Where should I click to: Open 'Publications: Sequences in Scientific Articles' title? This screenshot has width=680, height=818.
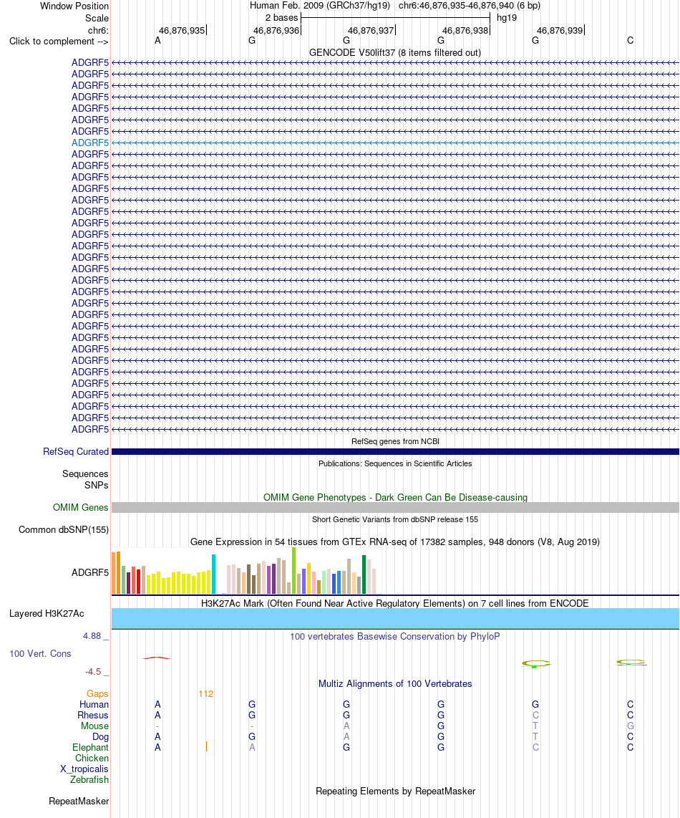pyautogui.click(x=395, y=463)
